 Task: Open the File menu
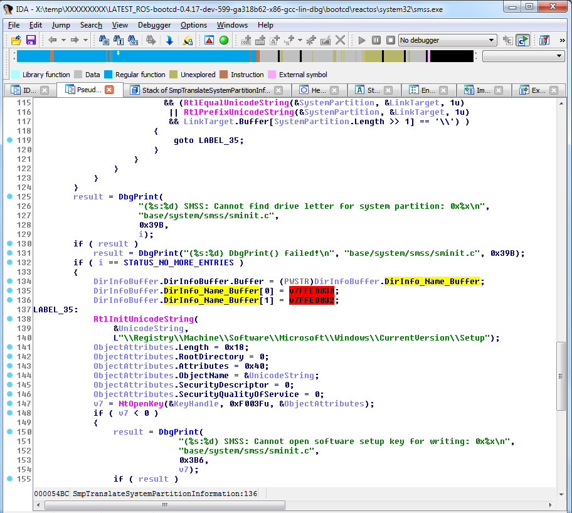(14, 25)
